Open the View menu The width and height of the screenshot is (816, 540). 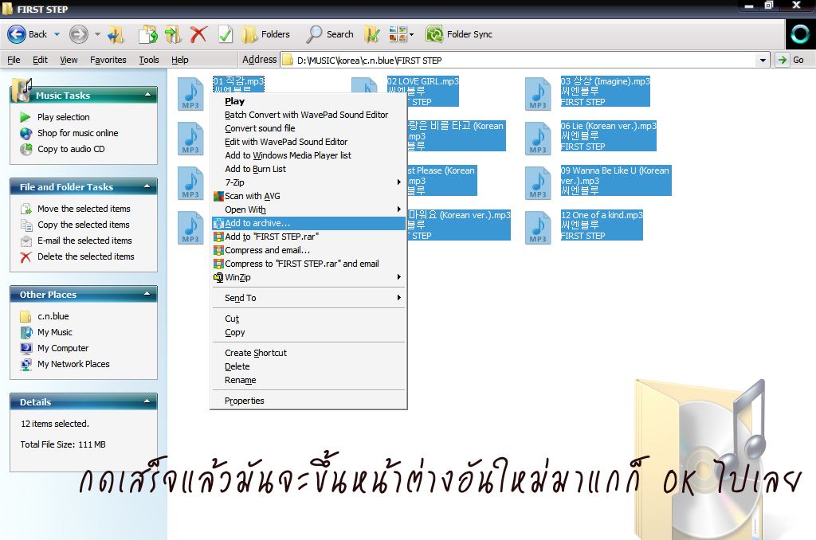pyautogui.click(x=69, y=60)
